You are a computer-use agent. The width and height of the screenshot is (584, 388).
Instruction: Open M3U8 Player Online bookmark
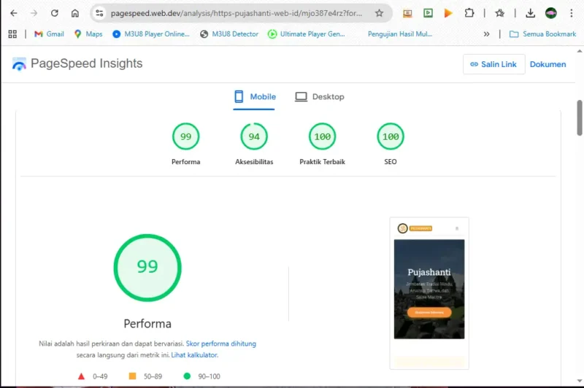point(151,34)
